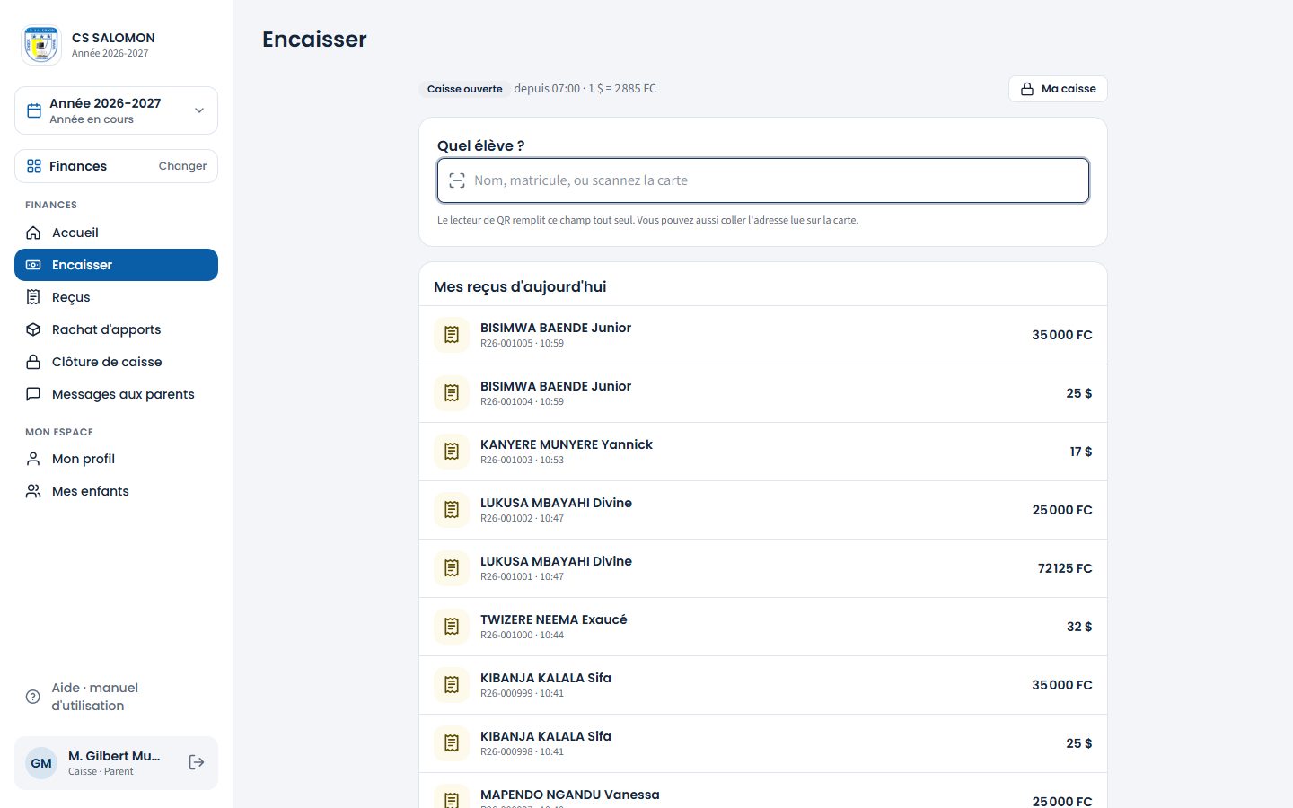This screenshot has height=808, width=1293.
Task: Log out with the exit arrow icon
Action: [197, 763]
